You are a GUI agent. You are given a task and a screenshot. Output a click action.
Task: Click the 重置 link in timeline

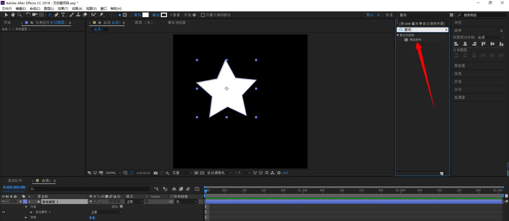92,218
